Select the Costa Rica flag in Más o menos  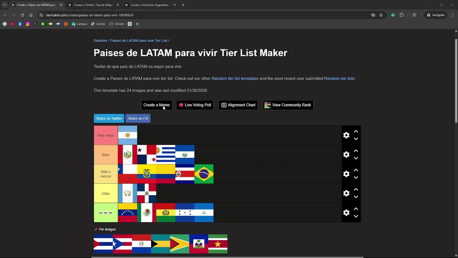pyautogui.click(x=185, y=174)
